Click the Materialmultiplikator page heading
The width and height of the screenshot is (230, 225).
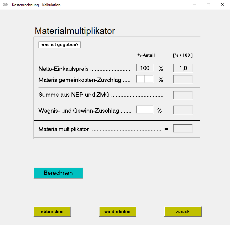click(x=75, y=31)
